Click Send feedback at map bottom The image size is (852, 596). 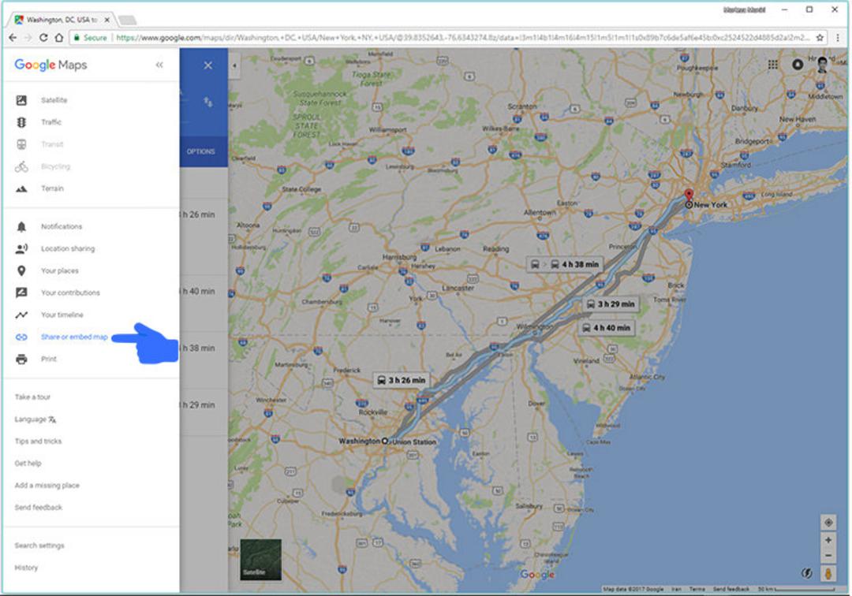[731, 589]
